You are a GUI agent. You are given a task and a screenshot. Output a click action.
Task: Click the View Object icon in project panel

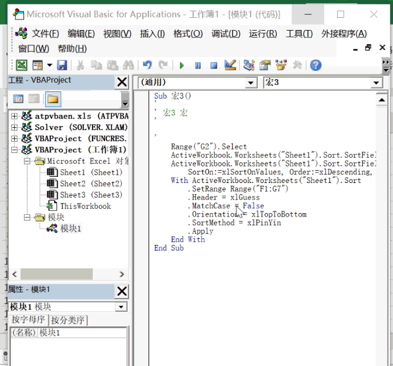click(x=34, y=99)
